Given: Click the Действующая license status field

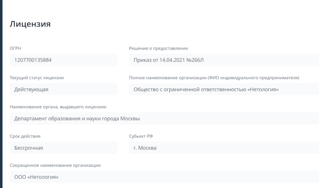Looking at the screenshot, I should [64, 90].
